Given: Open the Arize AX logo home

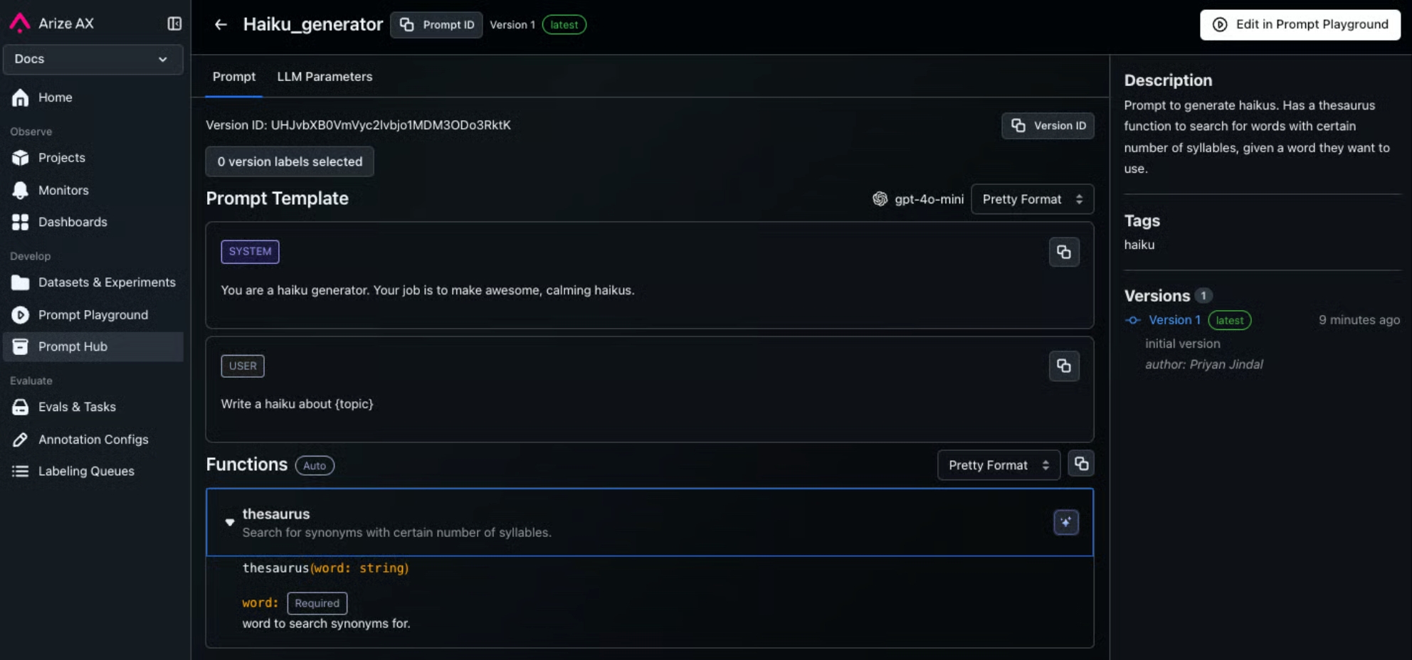Looking at the screenshot, I should point(20,23).
